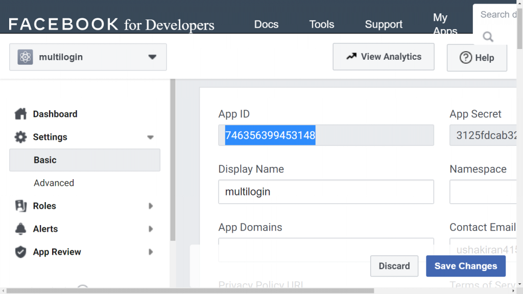Click the Facebook for Developers logo
523x294 pixels.
click(x=111, y=24)
